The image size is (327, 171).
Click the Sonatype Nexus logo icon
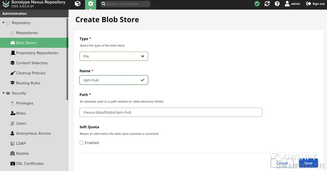(x=6, y=4)
